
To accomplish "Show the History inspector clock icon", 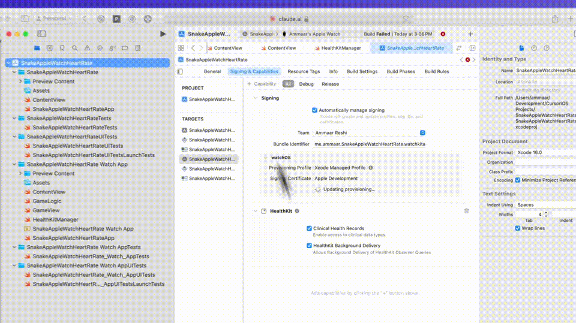I will [534, 48].
